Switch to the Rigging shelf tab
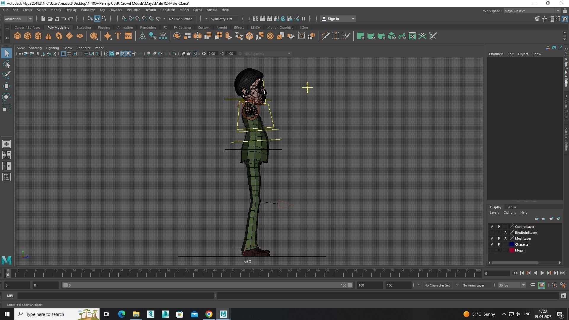The height and width of the screenshot is (320, 569). [104, 28]
